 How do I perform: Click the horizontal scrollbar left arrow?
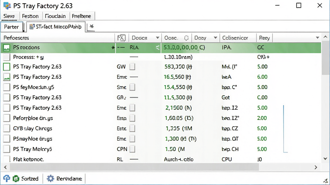click(x=5, y=167)
